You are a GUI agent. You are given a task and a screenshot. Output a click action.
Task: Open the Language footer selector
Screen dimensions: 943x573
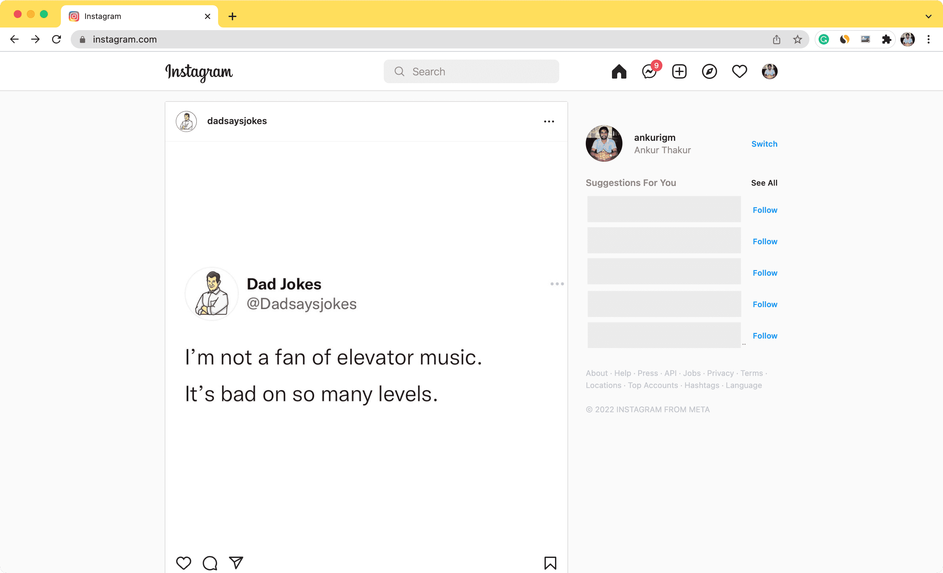coord(744,385)
